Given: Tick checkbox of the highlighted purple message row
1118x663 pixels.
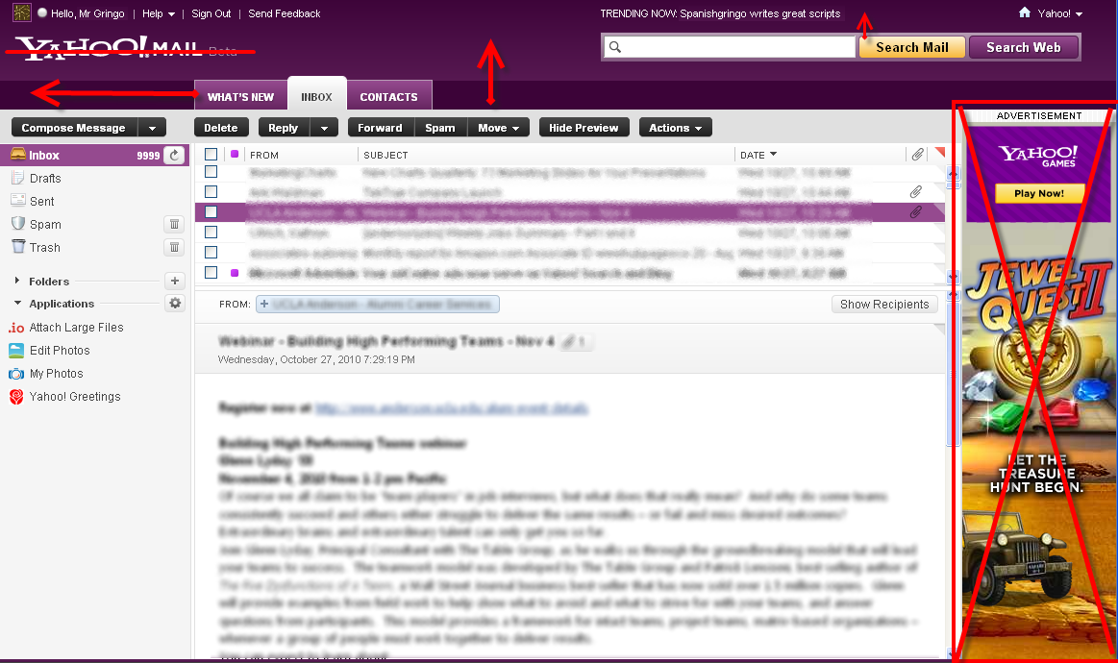Looking at the screenshot, I should [x=211, y=211].
